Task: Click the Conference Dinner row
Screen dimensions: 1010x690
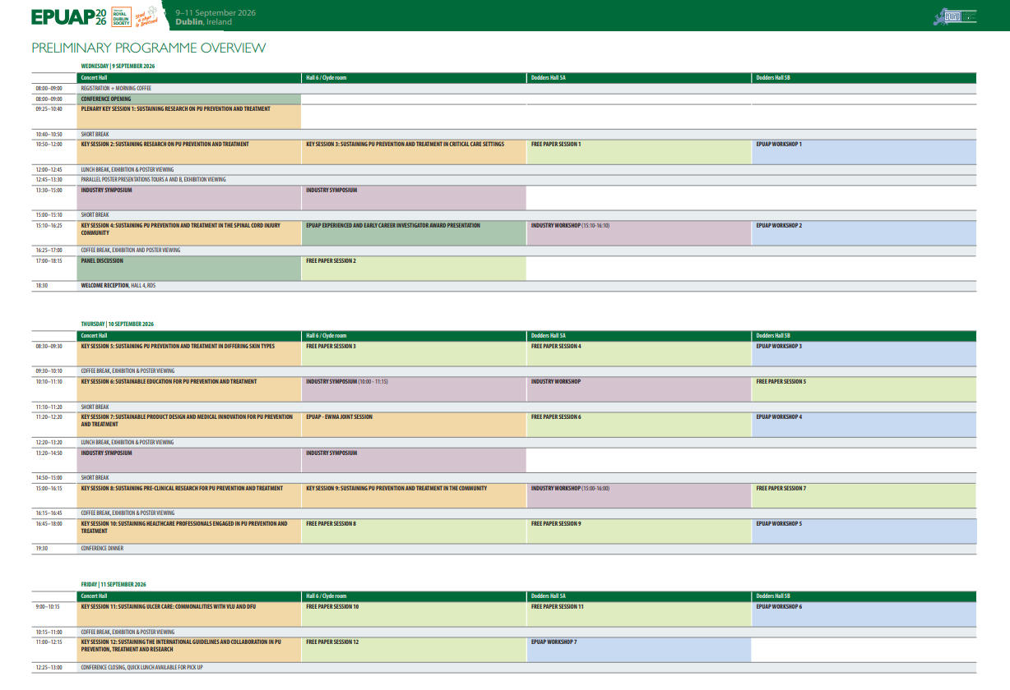Action: (x=102, y=549)
